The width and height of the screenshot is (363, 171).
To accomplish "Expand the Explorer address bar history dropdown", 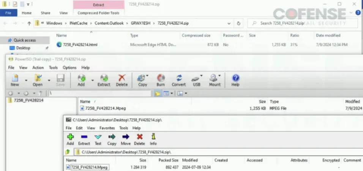I will 229,23.
